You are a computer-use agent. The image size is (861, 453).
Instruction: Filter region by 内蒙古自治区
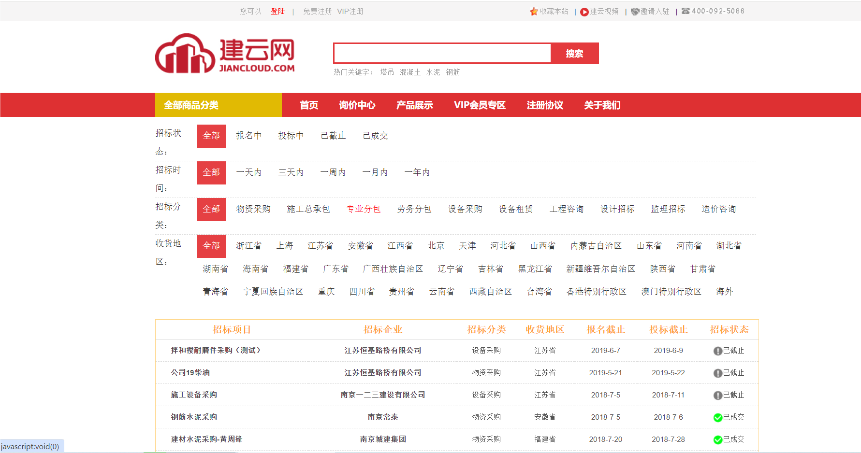596,246
